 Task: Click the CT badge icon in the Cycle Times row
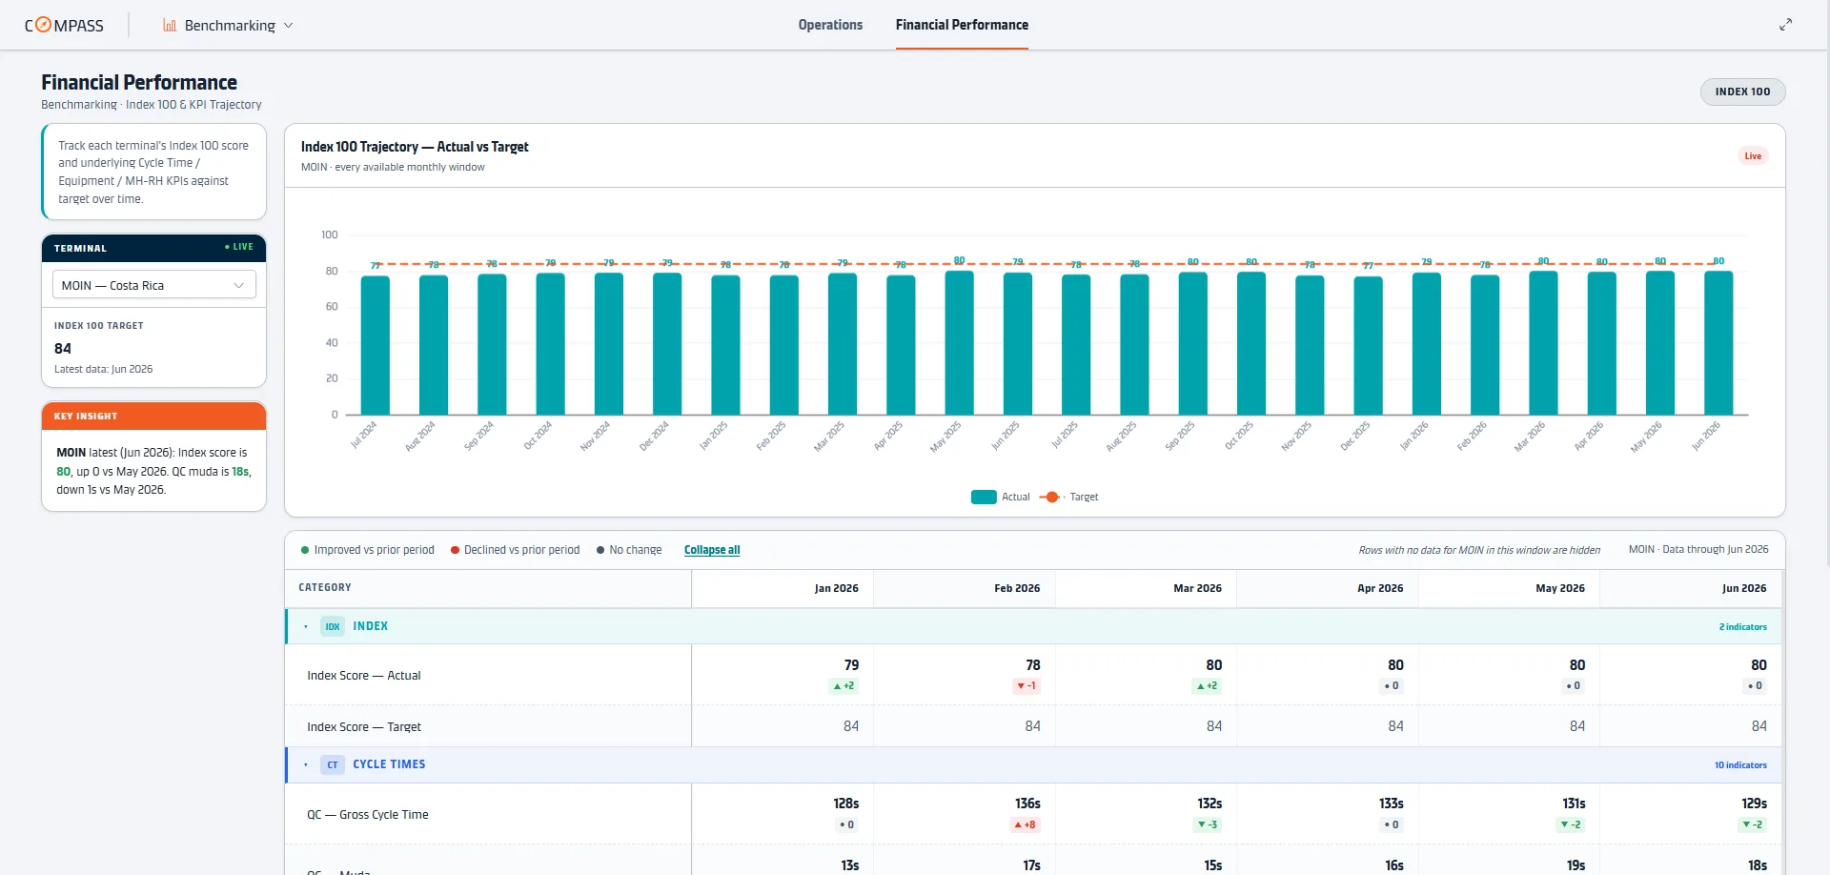(333, 764)
